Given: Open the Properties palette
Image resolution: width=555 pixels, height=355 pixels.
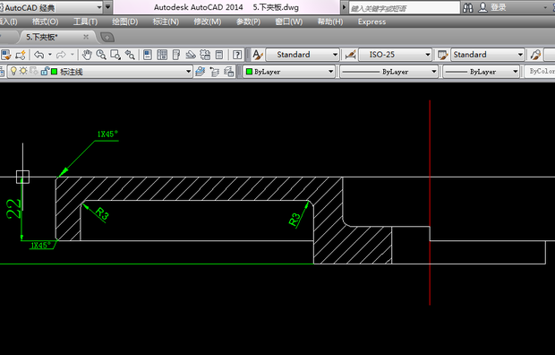Looking at the screenshot, I should (148, 55).
